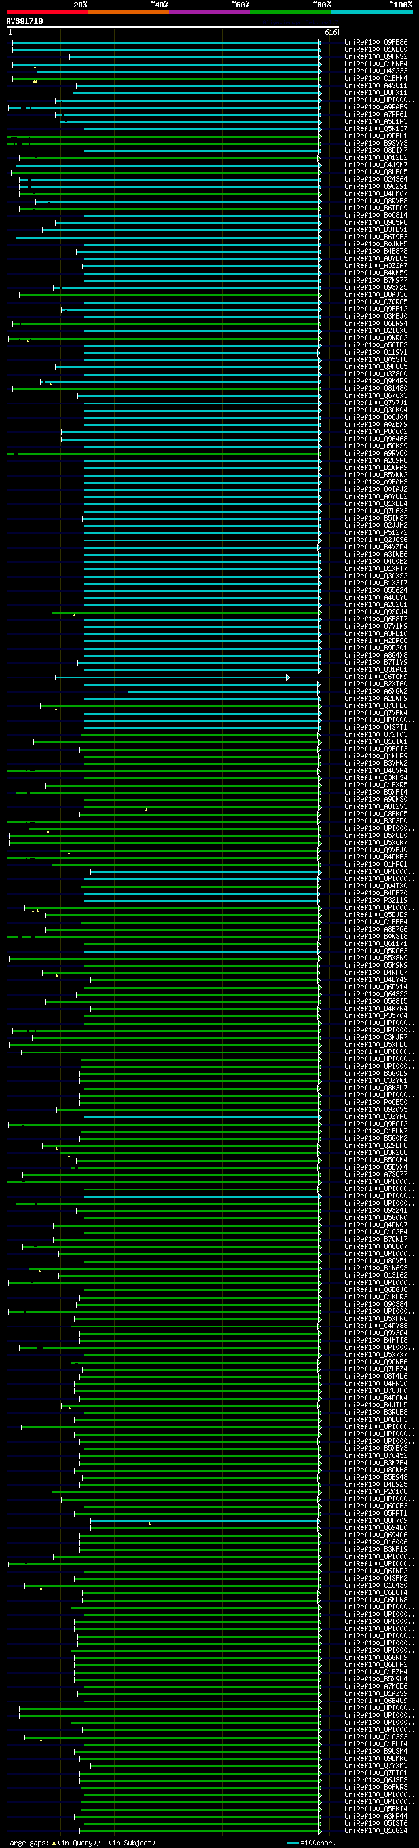The image size is (419, 1848).
Task: Select the label UniRef100_C6TGM9
Action: (376, 677)
